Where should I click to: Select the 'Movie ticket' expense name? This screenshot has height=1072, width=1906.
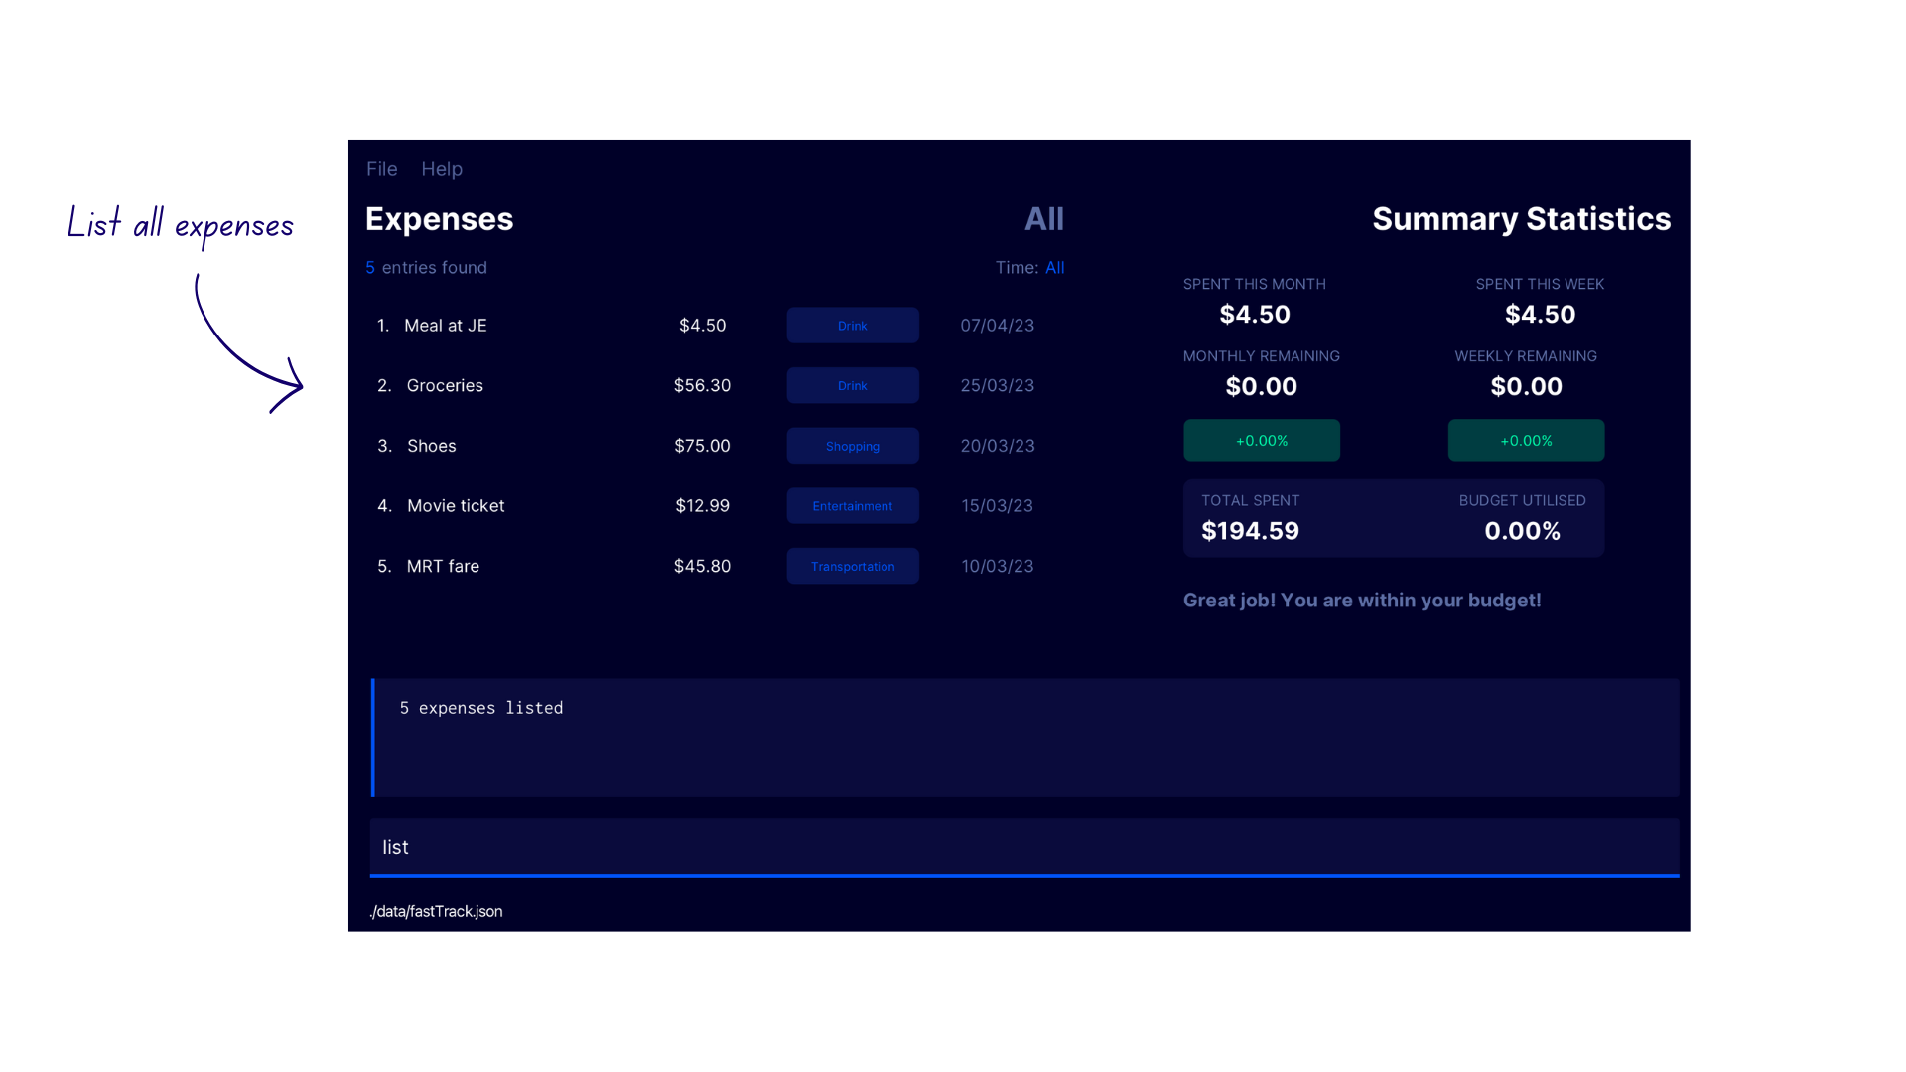(x=456, y=506)
